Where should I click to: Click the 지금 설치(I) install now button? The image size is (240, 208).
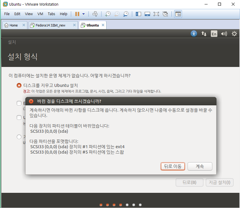coord(219,183)
